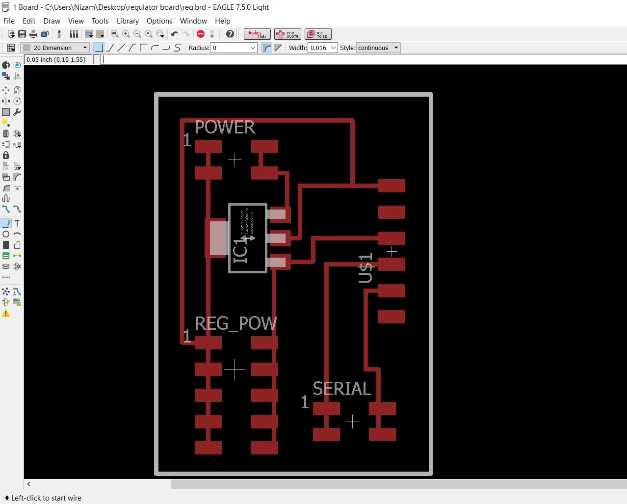Click the Zoom in icon
This screenshot has height=504, width=627.
point(126,34)
